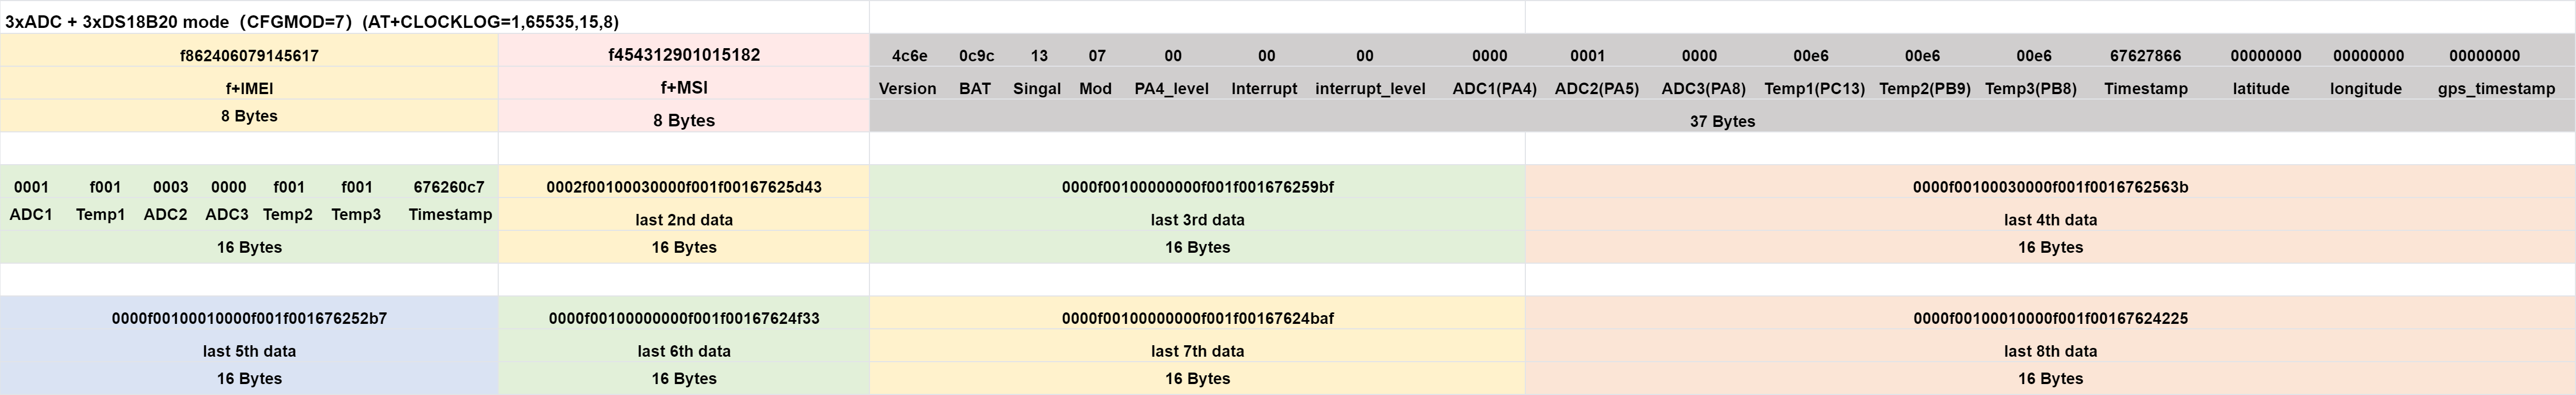Viewport: 2576px width, 395px height.
Task: Select the 'Temp2(PB9)' label
Action: click(x=1924, y=89)
